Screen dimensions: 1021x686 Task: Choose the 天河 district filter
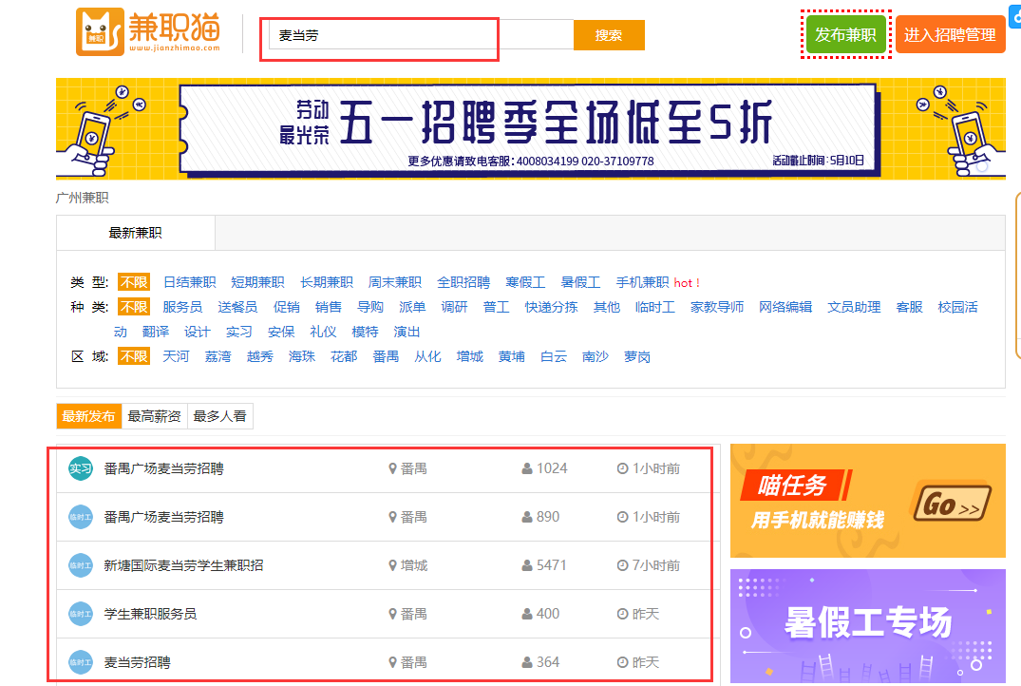(176, 356)
